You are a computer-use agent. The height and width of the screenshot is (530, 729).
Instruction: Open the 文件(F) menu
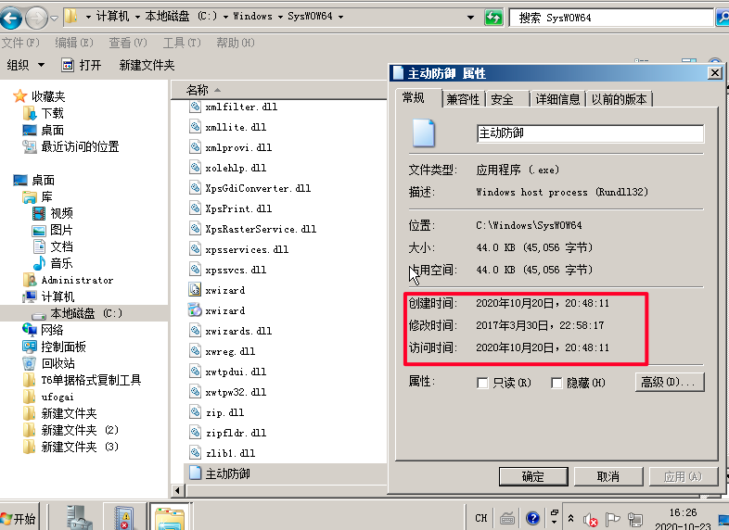click(20, 43)
